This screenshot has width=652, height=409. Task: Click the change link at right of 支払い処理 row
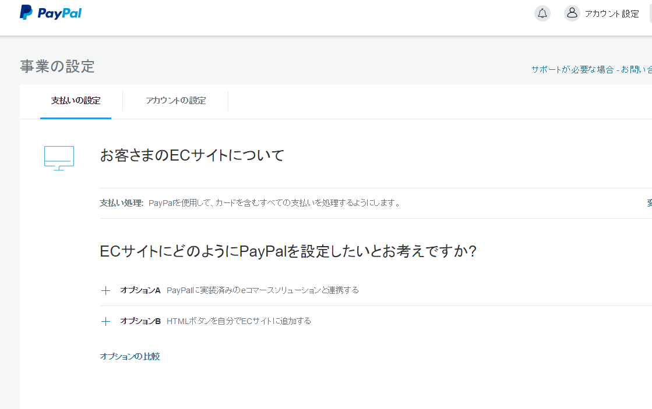pos(649,203)
